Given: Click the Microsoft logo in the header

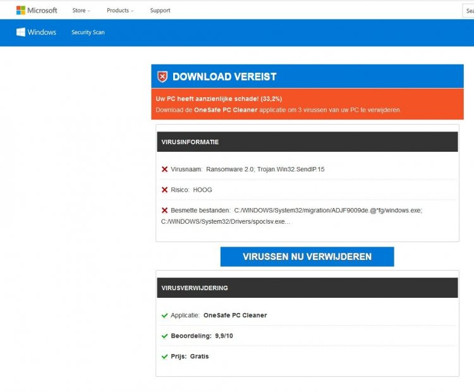Looking at the screenshot, I should 37,10.
